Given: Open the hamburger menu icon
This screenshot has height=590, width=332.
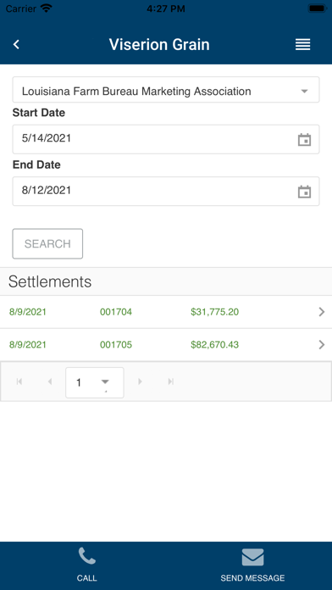Looking at the screenshot, I should (x=302, y=44).
